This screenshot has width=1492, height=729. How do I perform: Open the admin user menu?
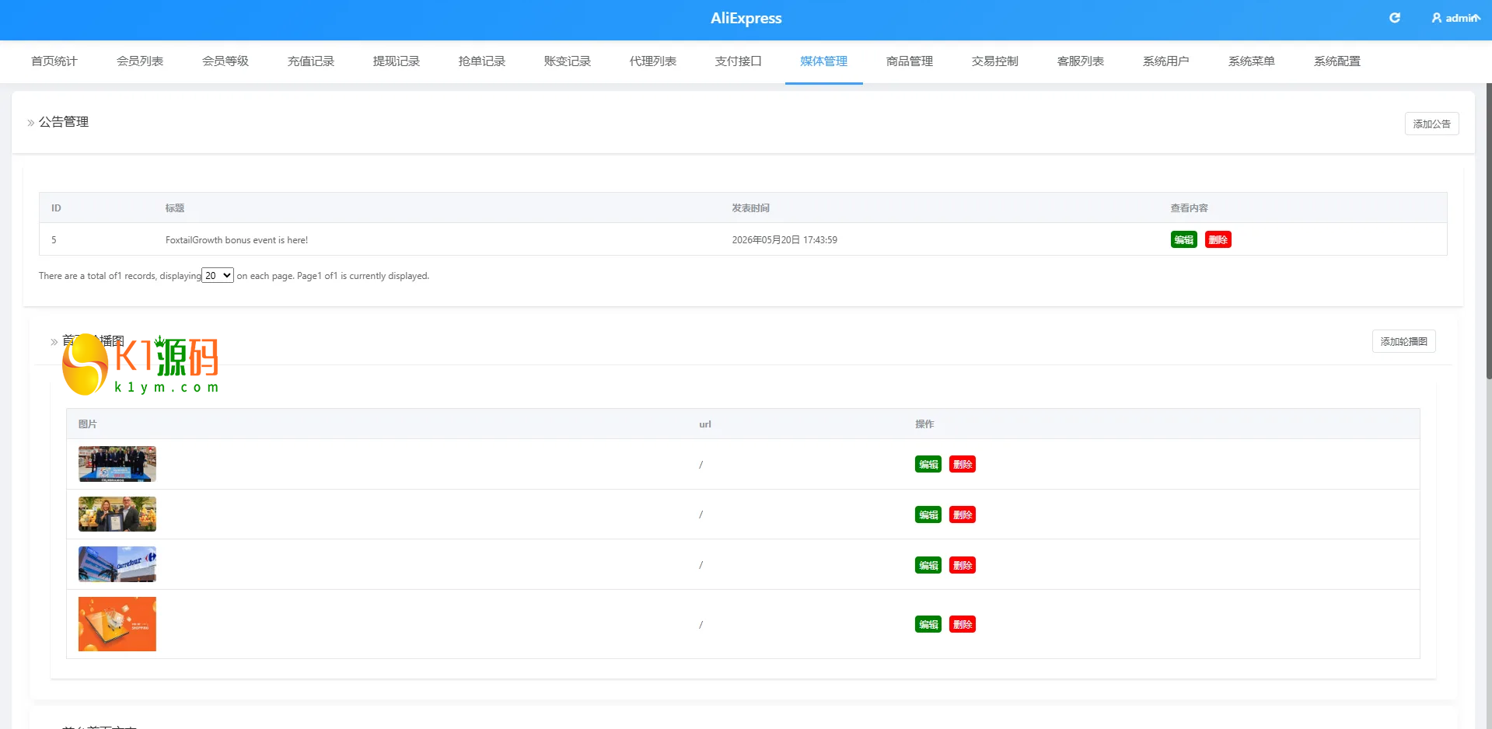coord(1455,18)
